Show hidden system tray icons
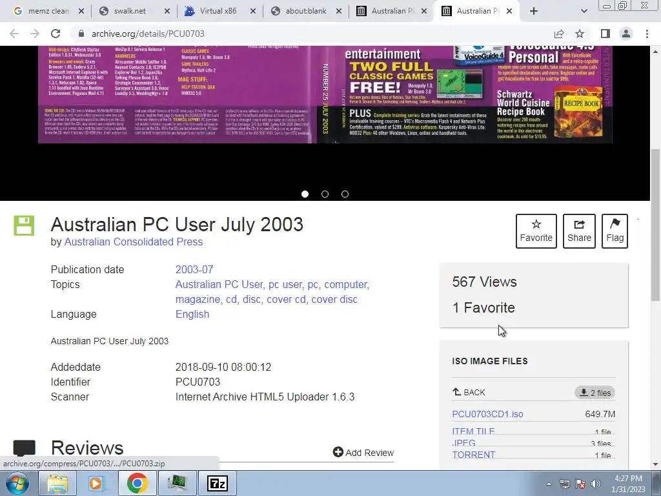This screenshot has height=496, width=661. pos(549,484)
